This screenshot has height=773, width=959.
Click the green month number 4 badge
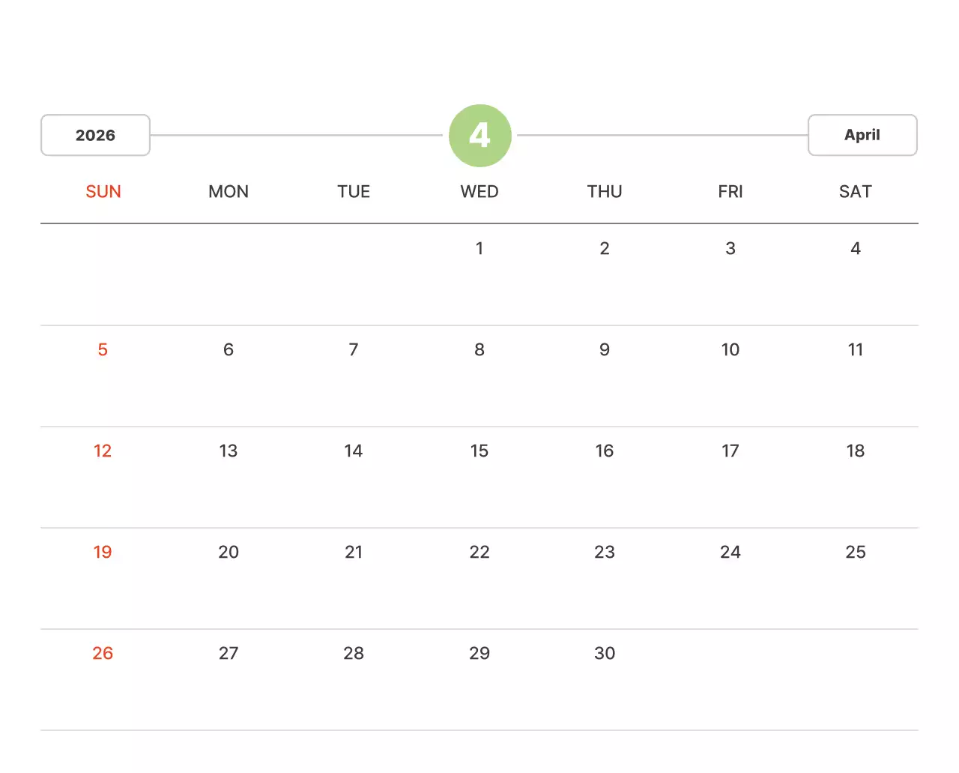click(x=479, y=136)
